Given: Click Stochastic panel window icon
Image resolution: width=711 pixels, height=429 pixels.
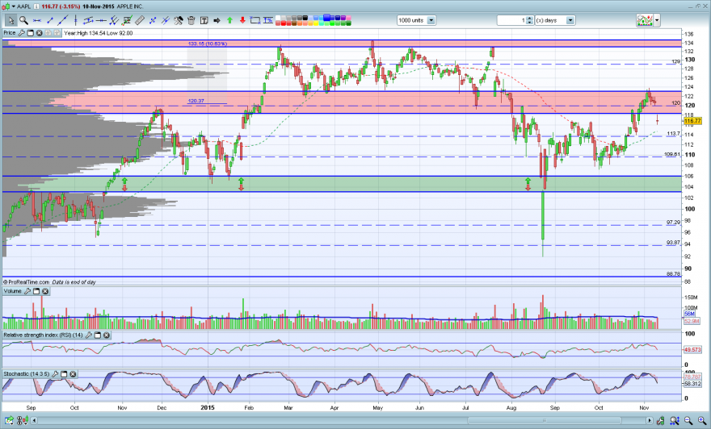Looking at the screenshot, I should pos(64,374).
